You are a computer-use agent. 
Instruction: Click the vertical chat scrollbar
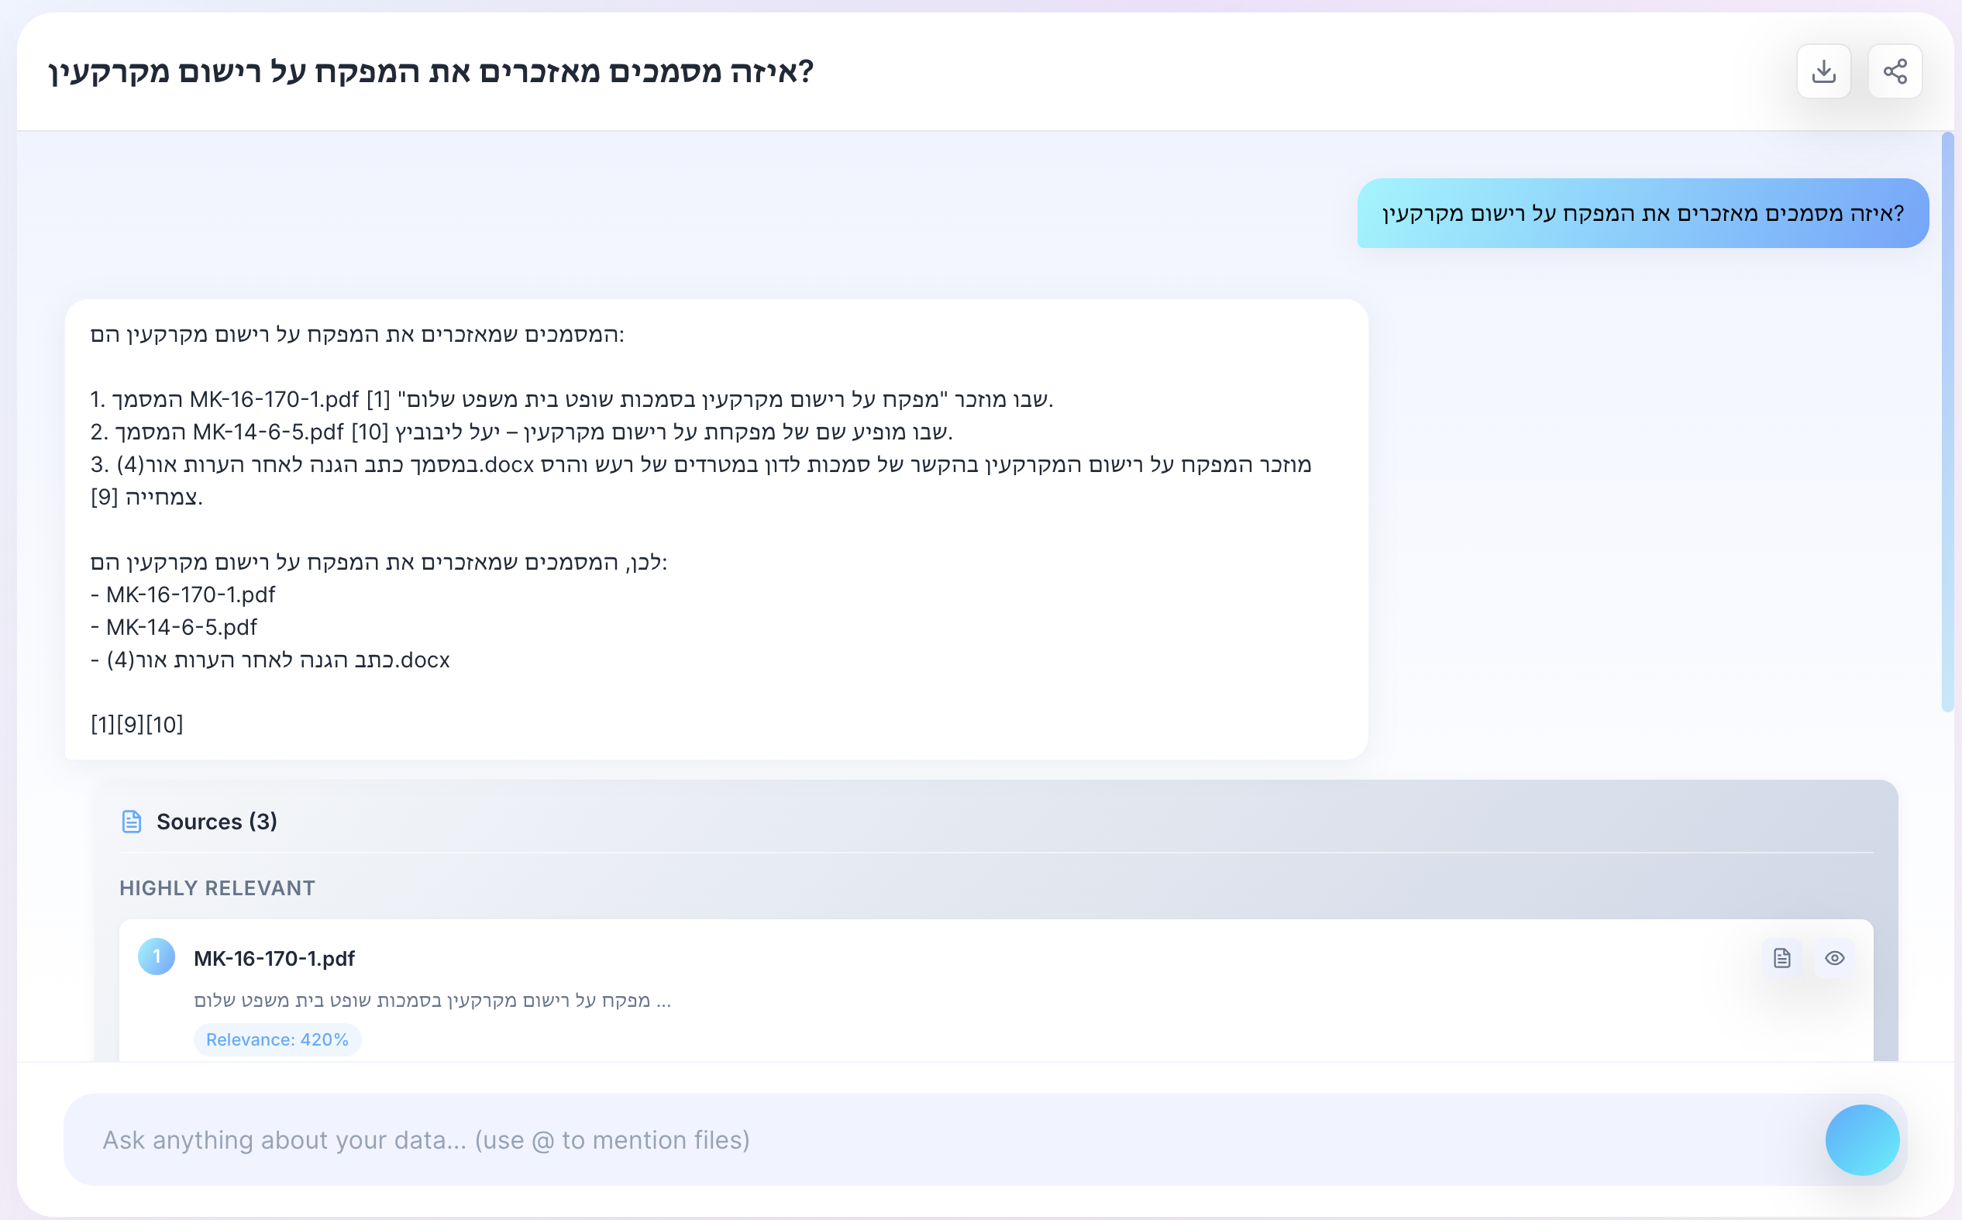[x=1947, y=419]
